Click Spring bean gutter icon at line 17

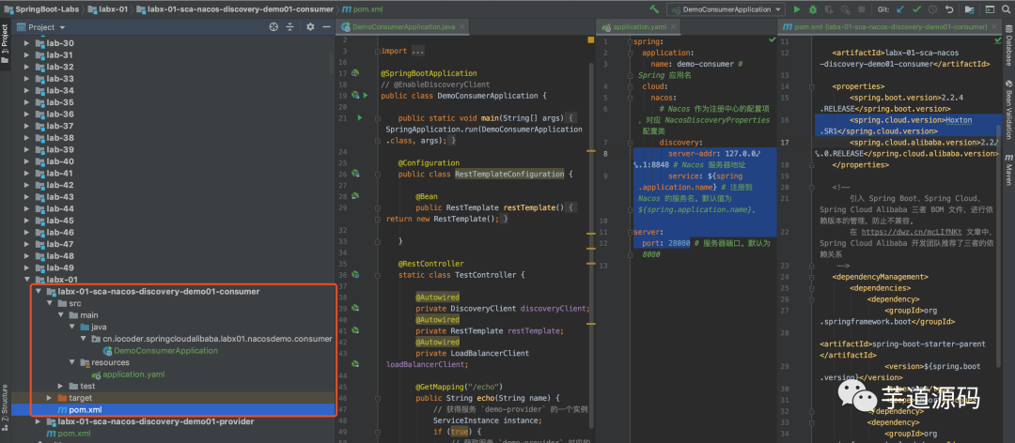[354, 73]
